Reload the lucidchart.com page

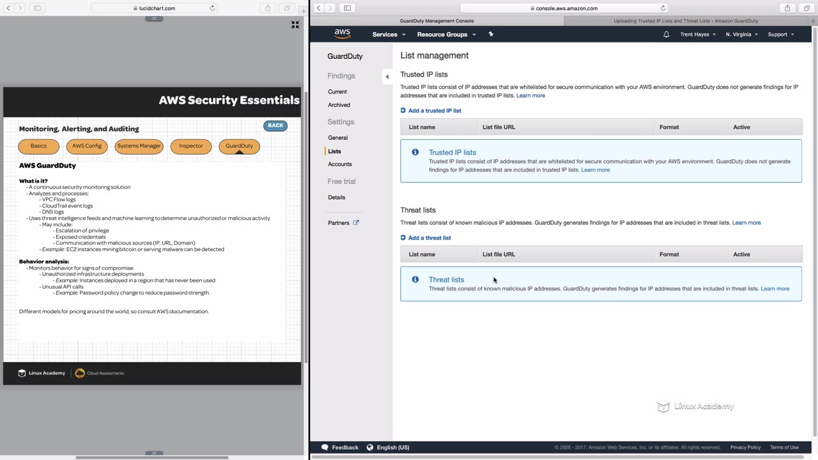click(x=212, y=8)
